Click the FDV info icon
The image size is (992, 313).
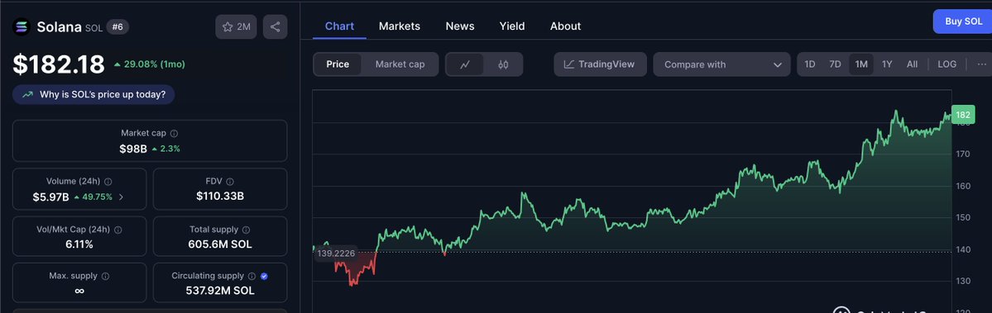(x=230, y=182)
